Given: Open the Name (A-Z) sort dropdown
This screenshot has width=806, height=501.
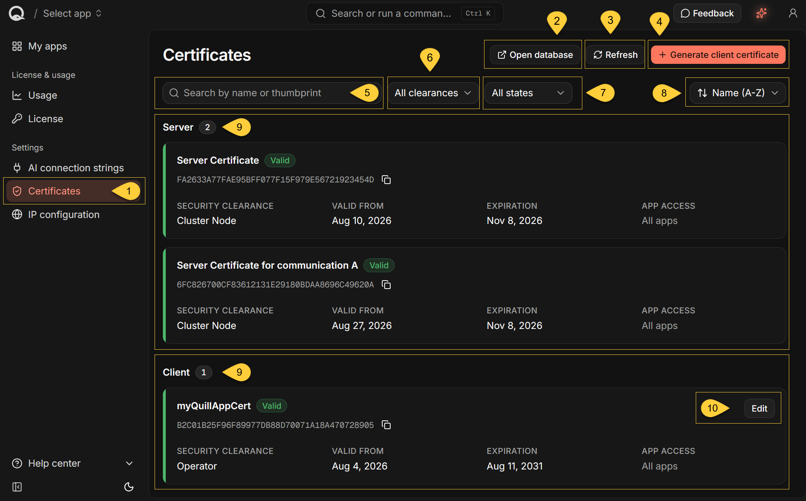Looking at the screenshot, I should click(x=738, y=93).
